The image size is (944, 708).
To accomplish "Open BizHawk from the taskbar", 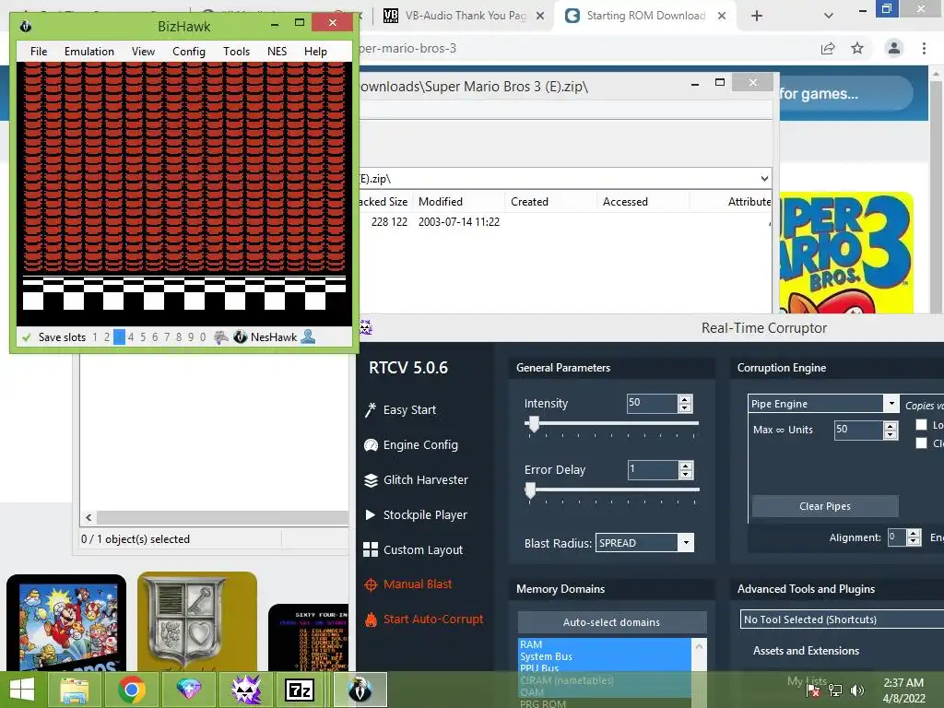I will [x=360, y=690].
